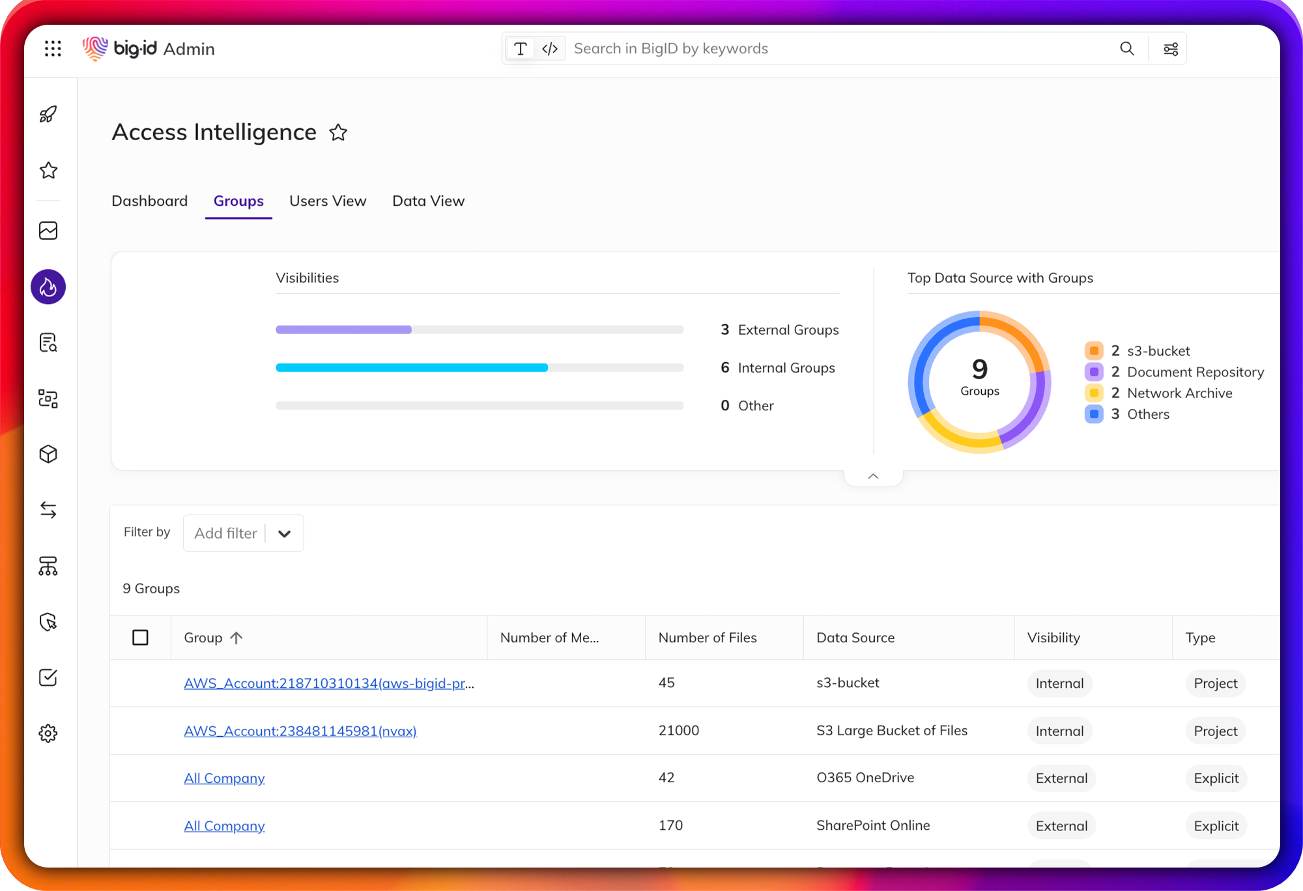Viewport: 1303px width, 891px height.
Task: Collapse the Visibilities summary panel
Action: [x=873, y=475]
